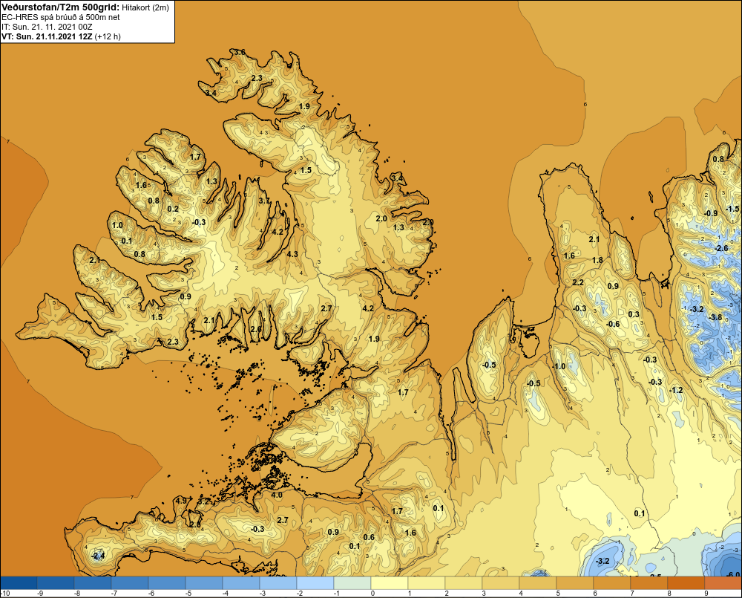Screen dimensions: 742x598
Task: Click the 4.3 temperature value
Action: 292,254
